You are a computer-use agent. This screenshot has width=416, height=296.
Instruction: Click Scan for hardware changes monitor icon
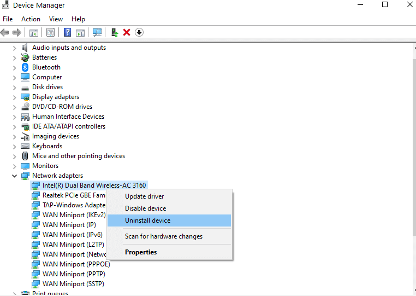(97, 32)
